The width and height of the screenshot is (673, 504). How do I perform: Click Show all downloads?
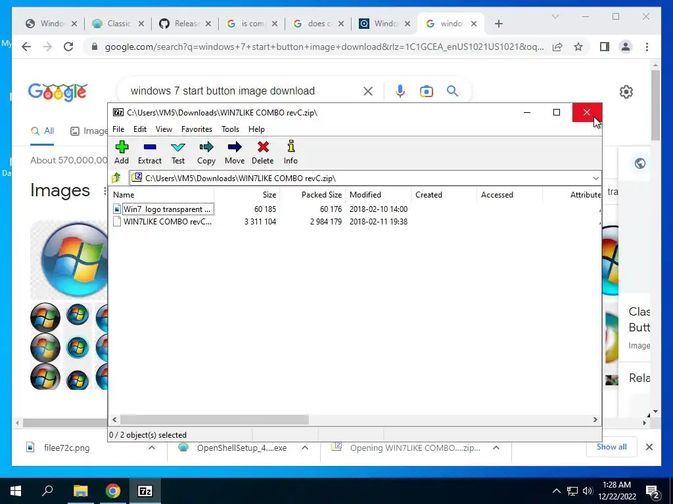[x=612, y=447]
